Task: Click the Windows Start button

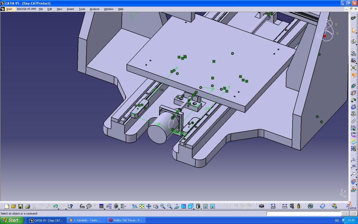Action: [x=12, y=220]
